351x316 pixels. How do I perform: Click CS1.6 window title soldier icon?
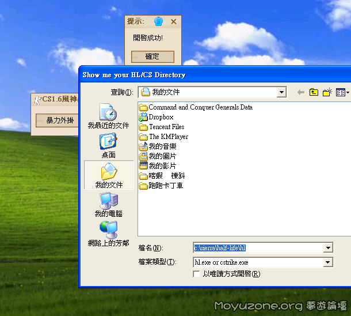point(37,100)
